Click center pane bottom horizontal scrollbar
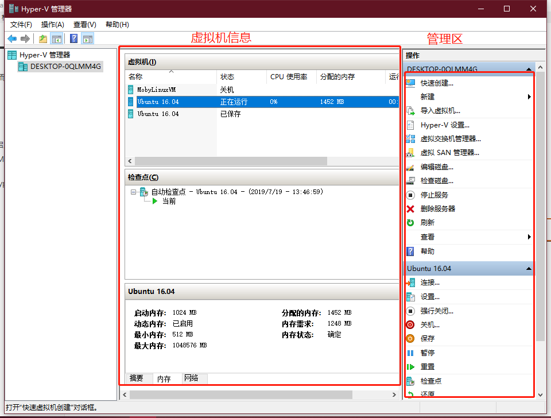This screenshot has height=418, width=551. pyautogui.click(x=241, y=395)
